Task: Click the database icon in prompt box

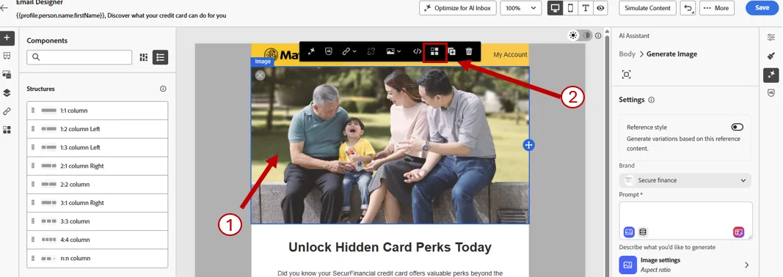Action: point(643,232)
